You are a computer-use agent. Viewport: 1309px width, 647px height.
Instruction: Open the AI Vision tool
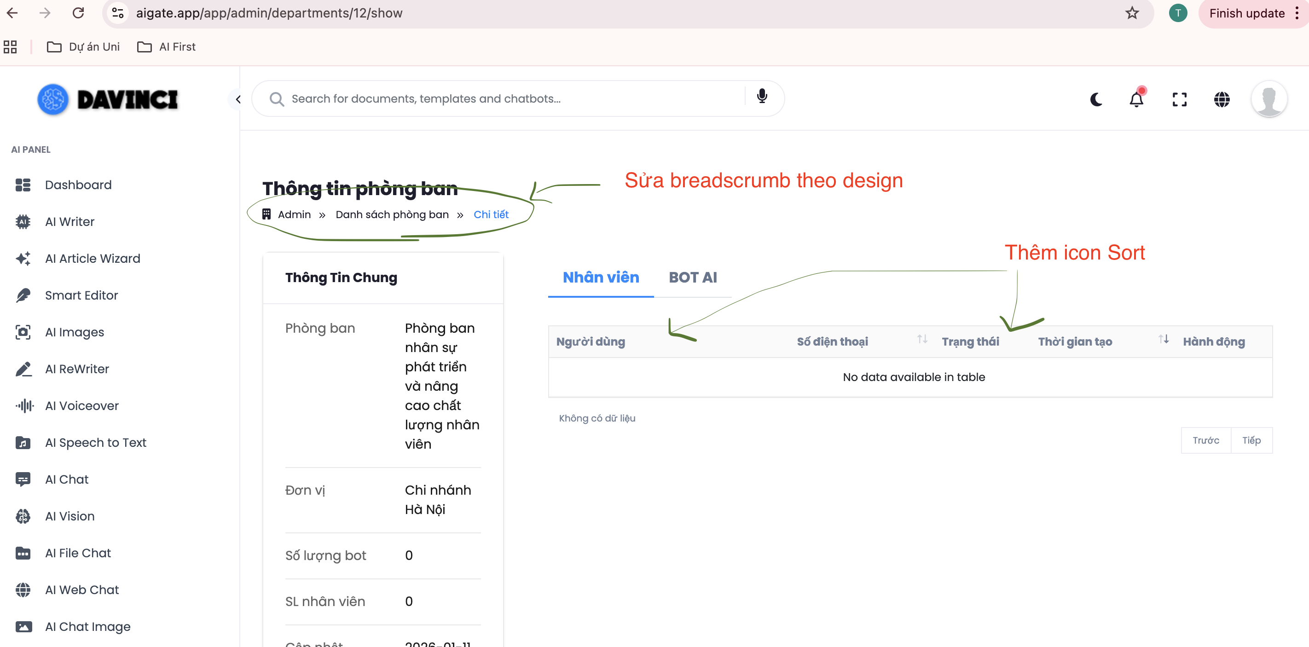[70, 516]
